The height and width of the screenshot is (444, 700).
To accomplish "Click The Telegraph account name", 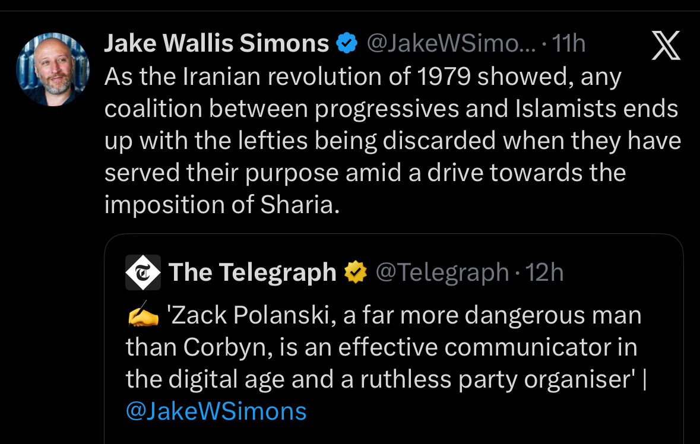I will 252,272.
